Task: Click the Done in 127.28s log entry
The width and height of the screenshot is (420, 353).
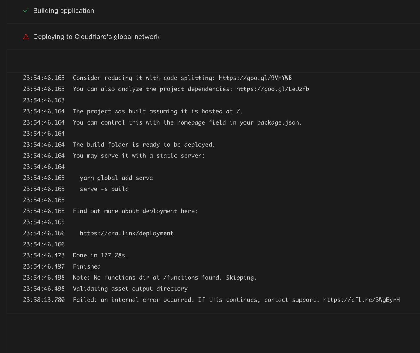Action: [100, 255]
